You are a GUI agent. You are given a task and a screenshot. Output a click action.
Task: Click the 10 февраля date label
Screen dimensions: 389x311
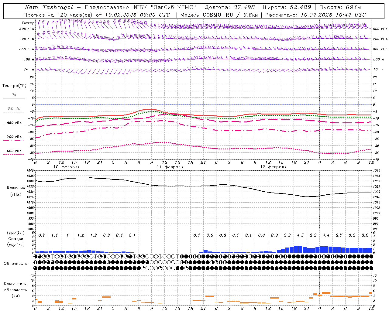point(67,167)
